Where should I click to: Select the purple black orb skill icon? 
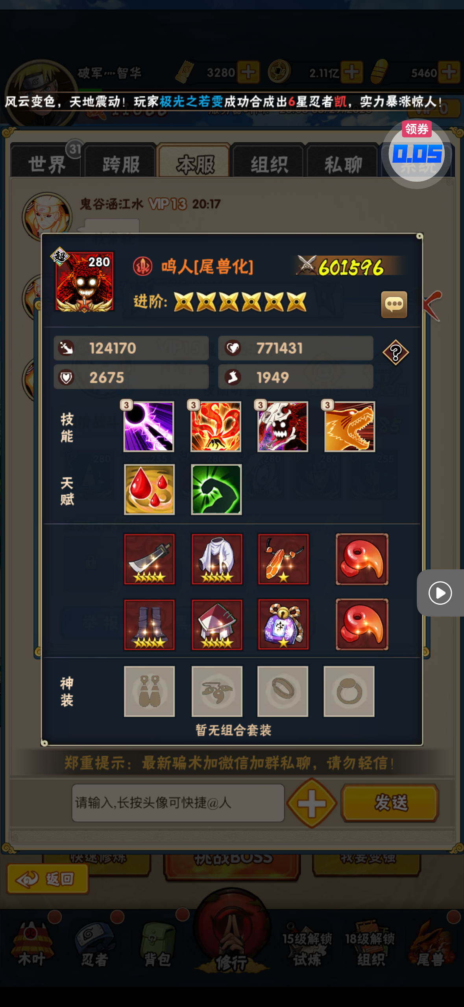point(149,426)
